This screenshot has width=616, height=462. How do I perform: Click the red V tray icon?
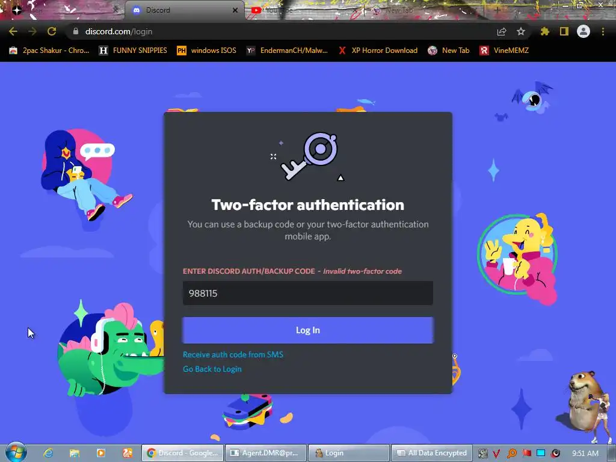(x=496, y=454)
